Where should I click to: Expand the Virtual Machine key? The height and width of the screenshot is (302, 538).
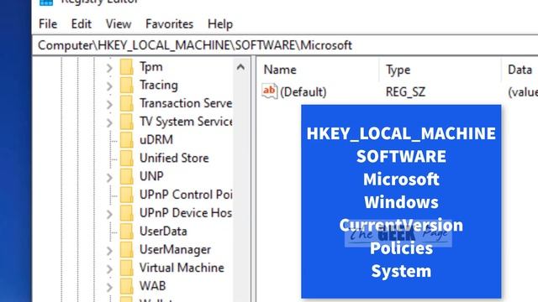click(x=109, y=268)
